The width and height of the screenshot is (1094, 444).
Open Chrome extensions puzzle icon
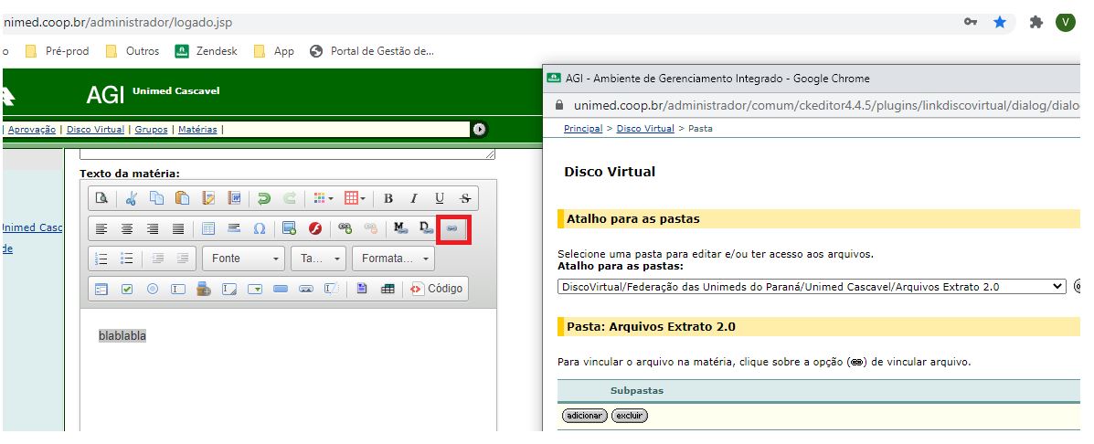(x=1036, y=22)
